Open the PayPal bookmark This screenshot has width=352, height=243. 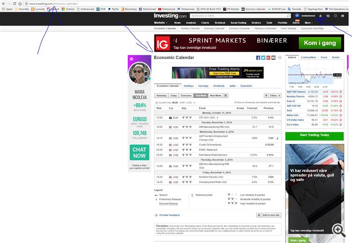[114, 9]
